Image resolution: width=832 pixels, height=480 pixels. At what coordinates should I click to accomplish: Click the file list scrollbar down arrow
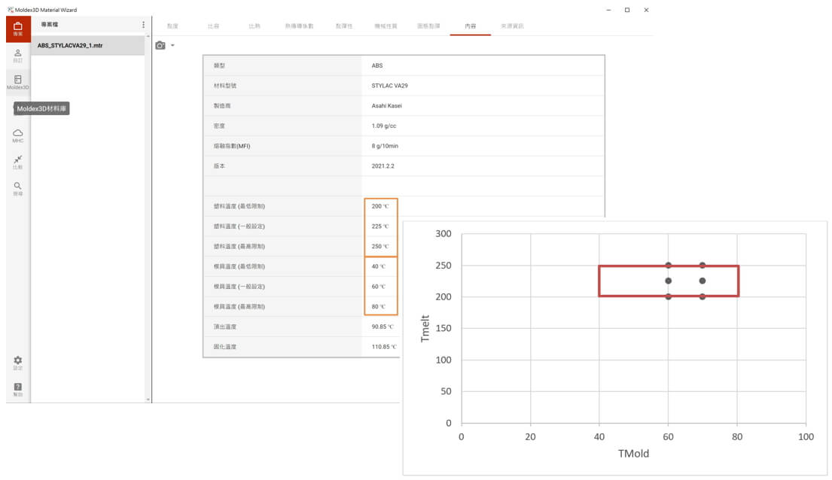click(x=148, y=399)
